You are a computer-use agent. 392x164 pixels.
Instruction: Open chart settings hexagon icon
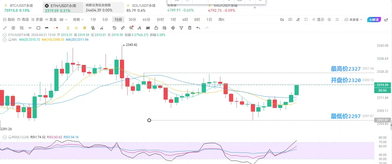(x=329, y=20)
